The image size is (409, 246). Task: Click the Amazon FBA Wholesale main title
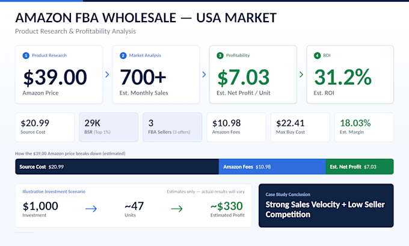[x=146, y=17]
